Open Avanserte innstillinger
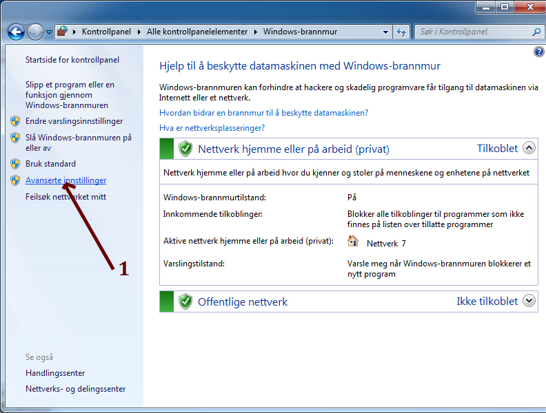Screen dimensions: 546x413 65,180
